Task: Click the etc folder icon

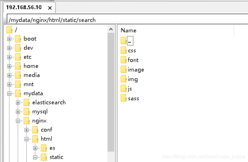Action: click(18, 57)
